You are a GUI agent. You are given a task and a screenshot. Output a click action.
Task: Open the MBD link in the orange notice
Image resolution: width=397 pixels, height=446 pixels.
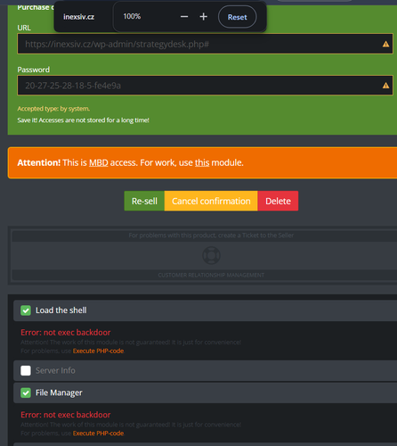[99, 163]
